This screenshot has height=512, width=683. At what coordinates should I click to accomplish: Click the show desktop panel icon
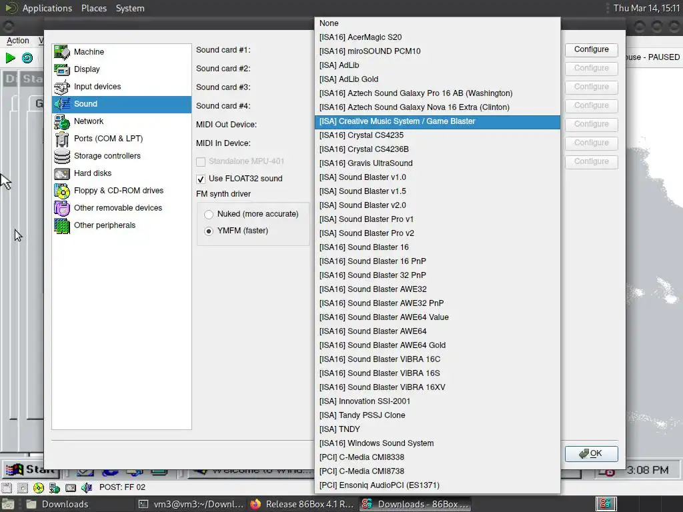[8, 504]
